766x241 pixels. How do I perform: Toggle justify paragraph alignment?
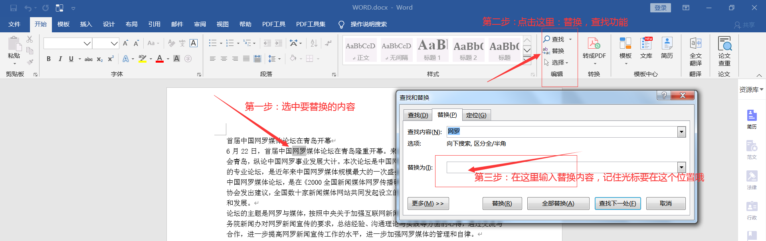coord(246,59)
